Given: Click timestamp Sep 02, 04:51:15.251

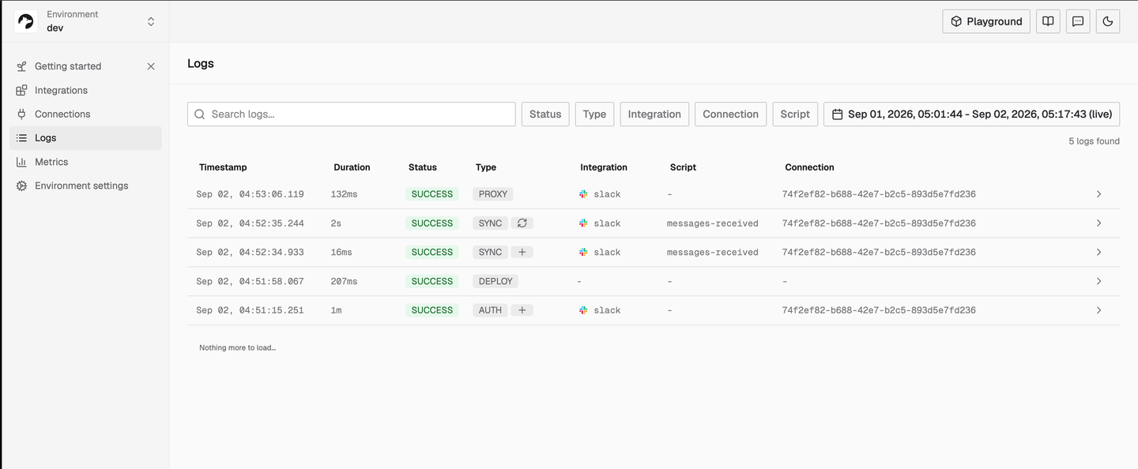Looking at the screenshot, I should [250, 310].
